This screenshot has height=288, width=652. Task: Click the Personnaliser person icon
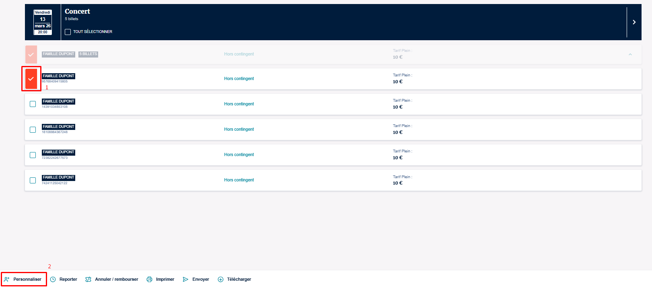tap(7, 279)
